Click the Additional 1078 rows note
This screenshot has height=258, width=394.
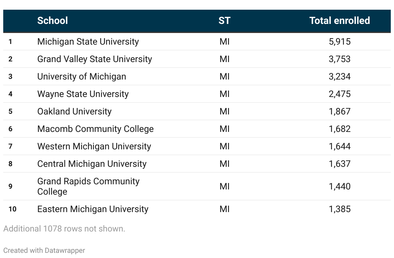tap(64, 229)
